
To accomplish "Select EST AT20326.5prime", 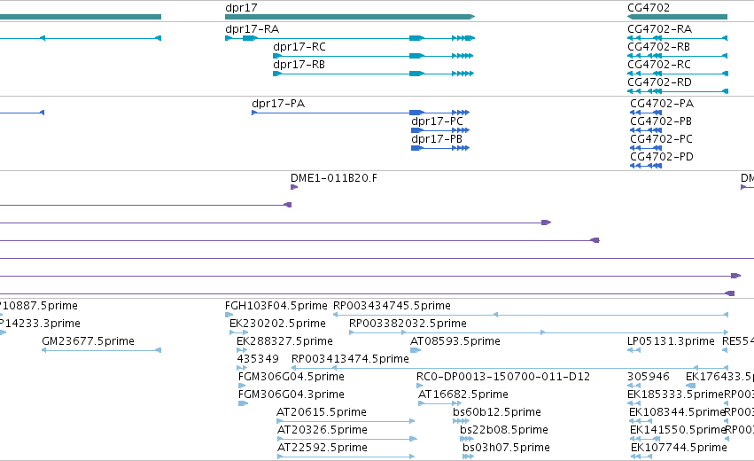I will (323, 430).
